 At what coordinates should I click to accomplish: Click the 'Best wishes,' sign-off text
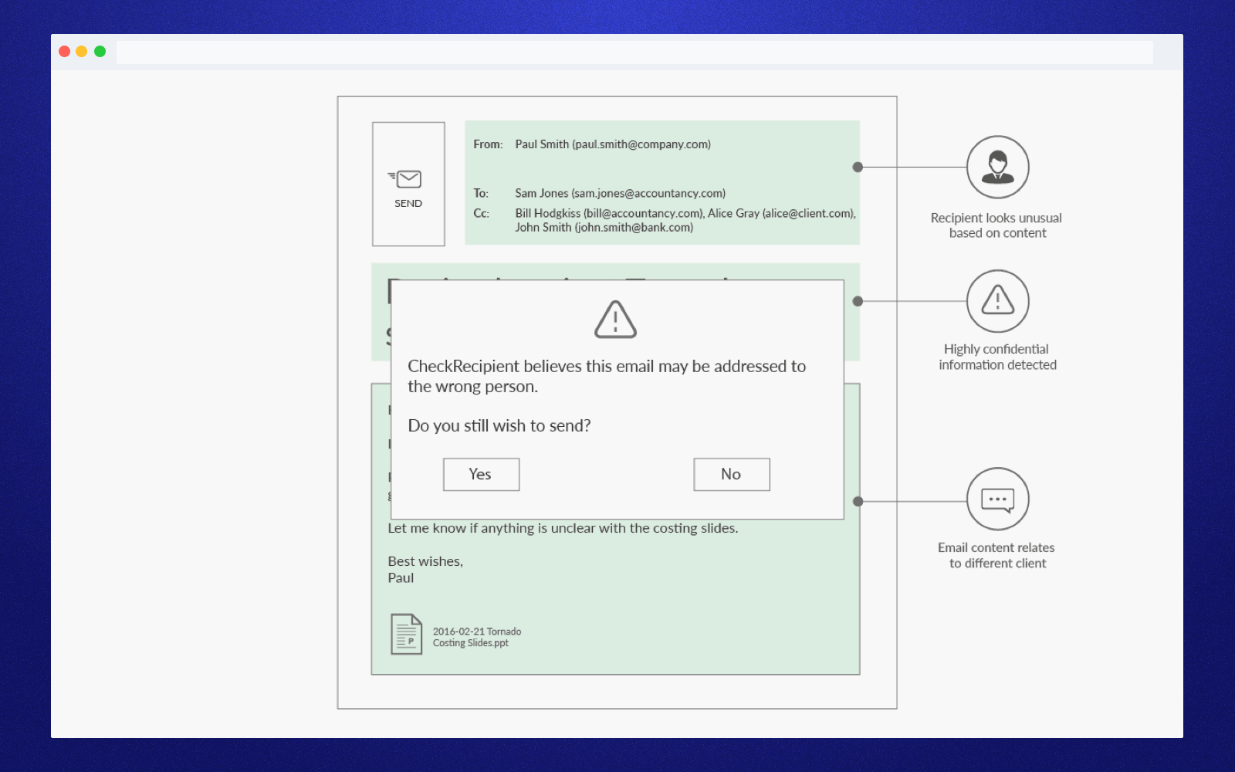point(425,561)
